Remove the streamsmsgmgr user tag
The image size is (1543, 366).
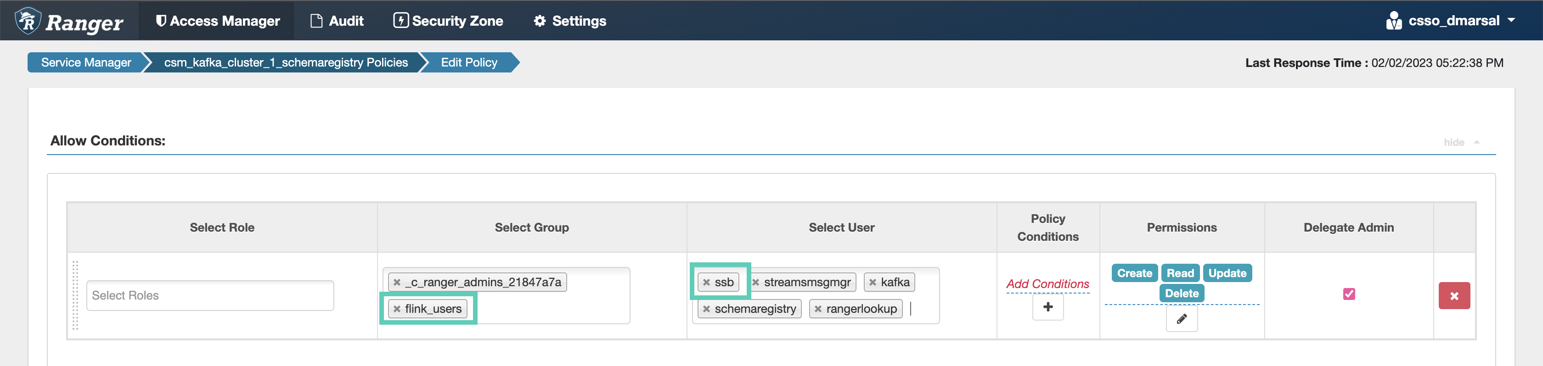pos(756,282)
